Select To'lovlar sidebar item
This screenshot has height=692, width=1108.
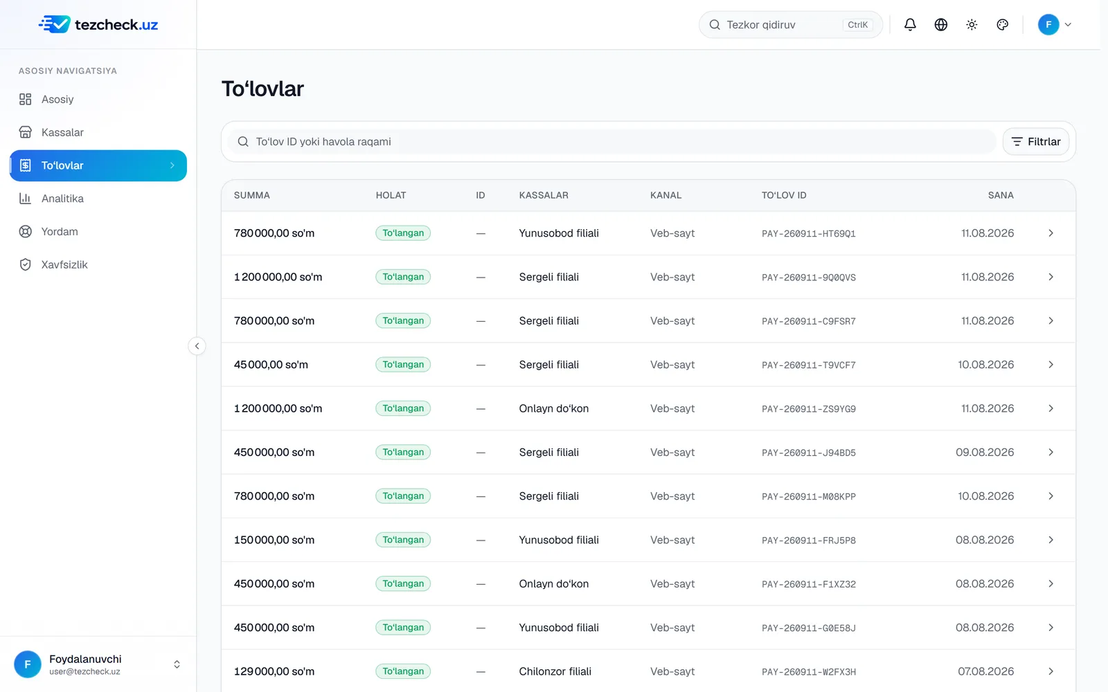tap(98, 165)
